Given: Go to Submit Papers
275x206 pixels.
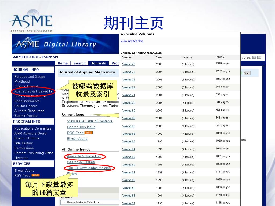Looking at the screenshot, I should [26, 116].
